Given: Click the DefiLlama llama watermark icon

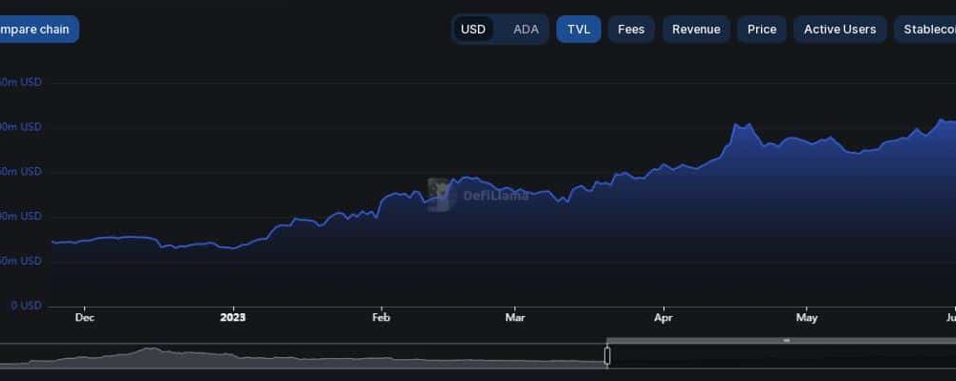Looking at the screenshot, I should coord(441,195).
